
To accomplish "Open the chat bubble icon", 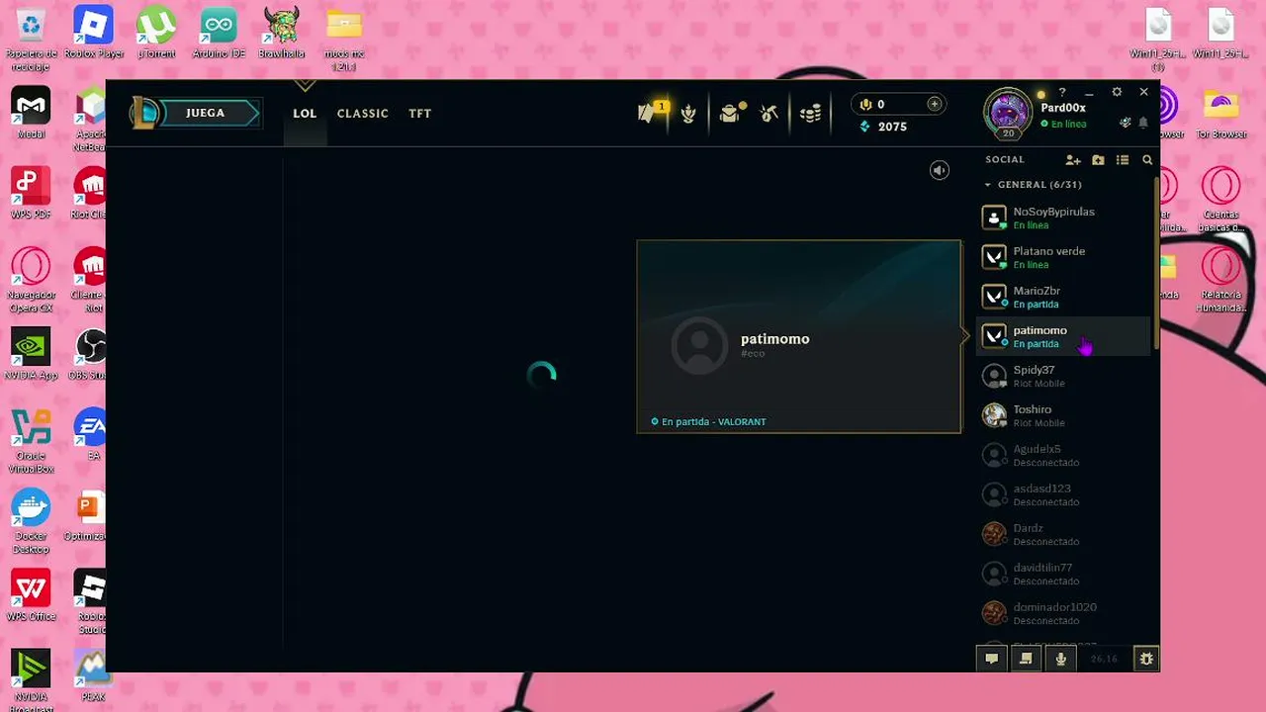I will click(991, 659).
